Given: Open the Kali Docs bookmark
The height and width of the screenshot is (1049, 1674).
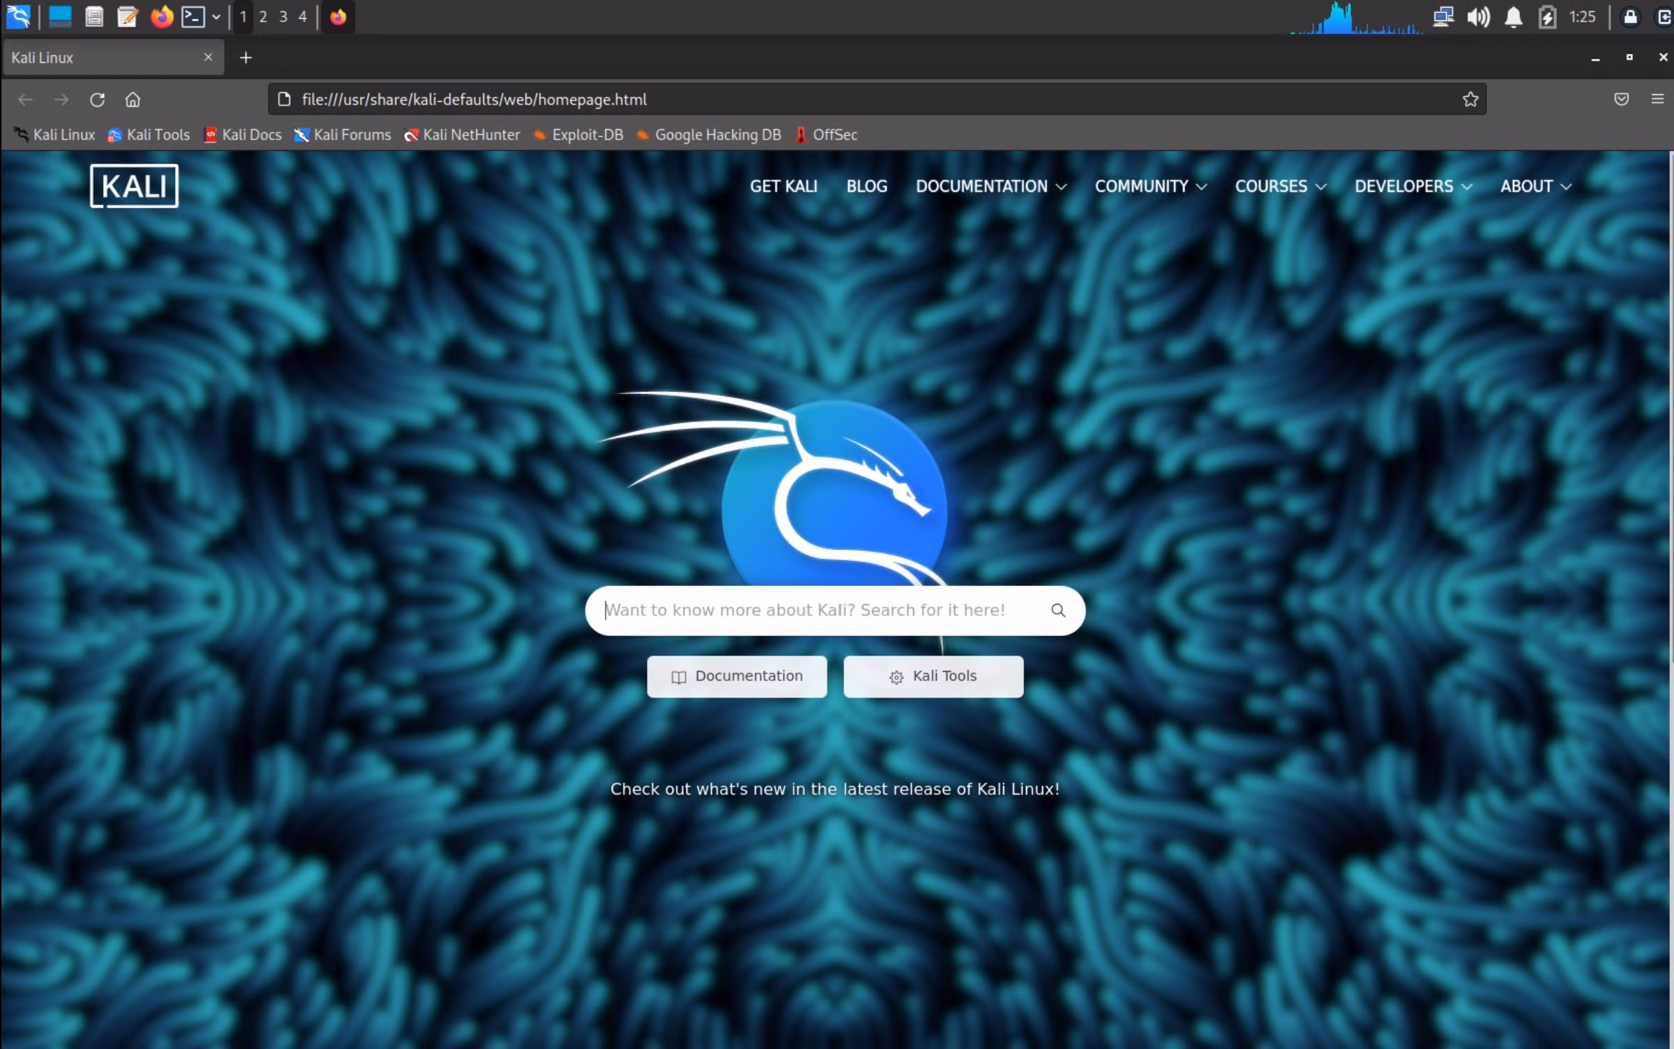Looking at the screenshot, I should click(x=243, y=135).
